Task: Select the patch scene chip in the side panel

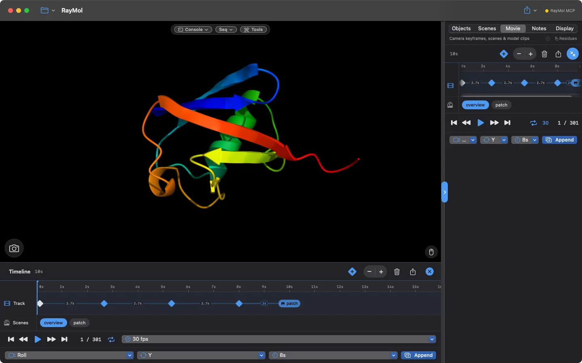Action: pyautogui.click(x=501, y=105)
